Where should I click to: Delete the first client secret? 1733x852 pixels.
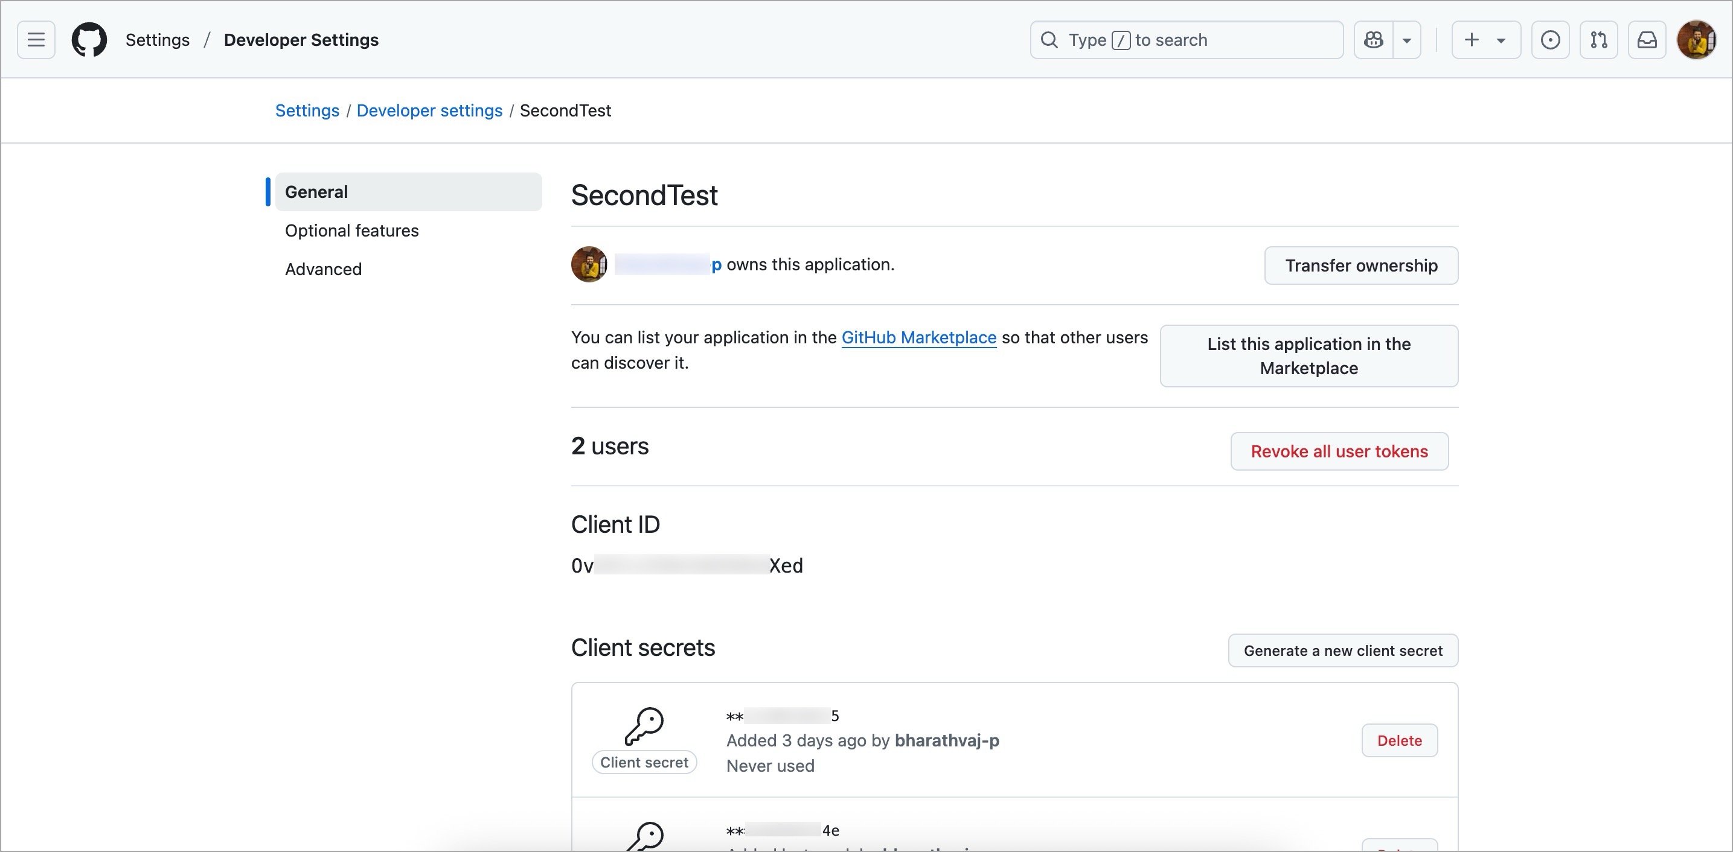(1399, 740)
